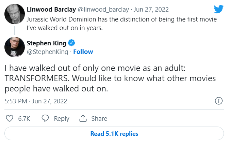Follow Stephen King
229x146 pixels.
tap(83, 52)
